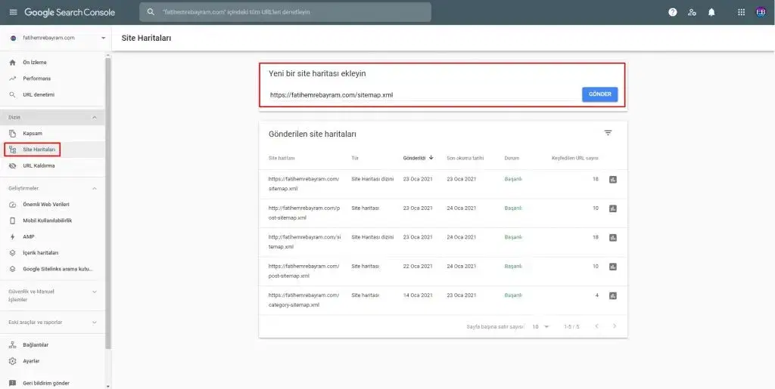Go to next page of sitemaps

(615, 326)
